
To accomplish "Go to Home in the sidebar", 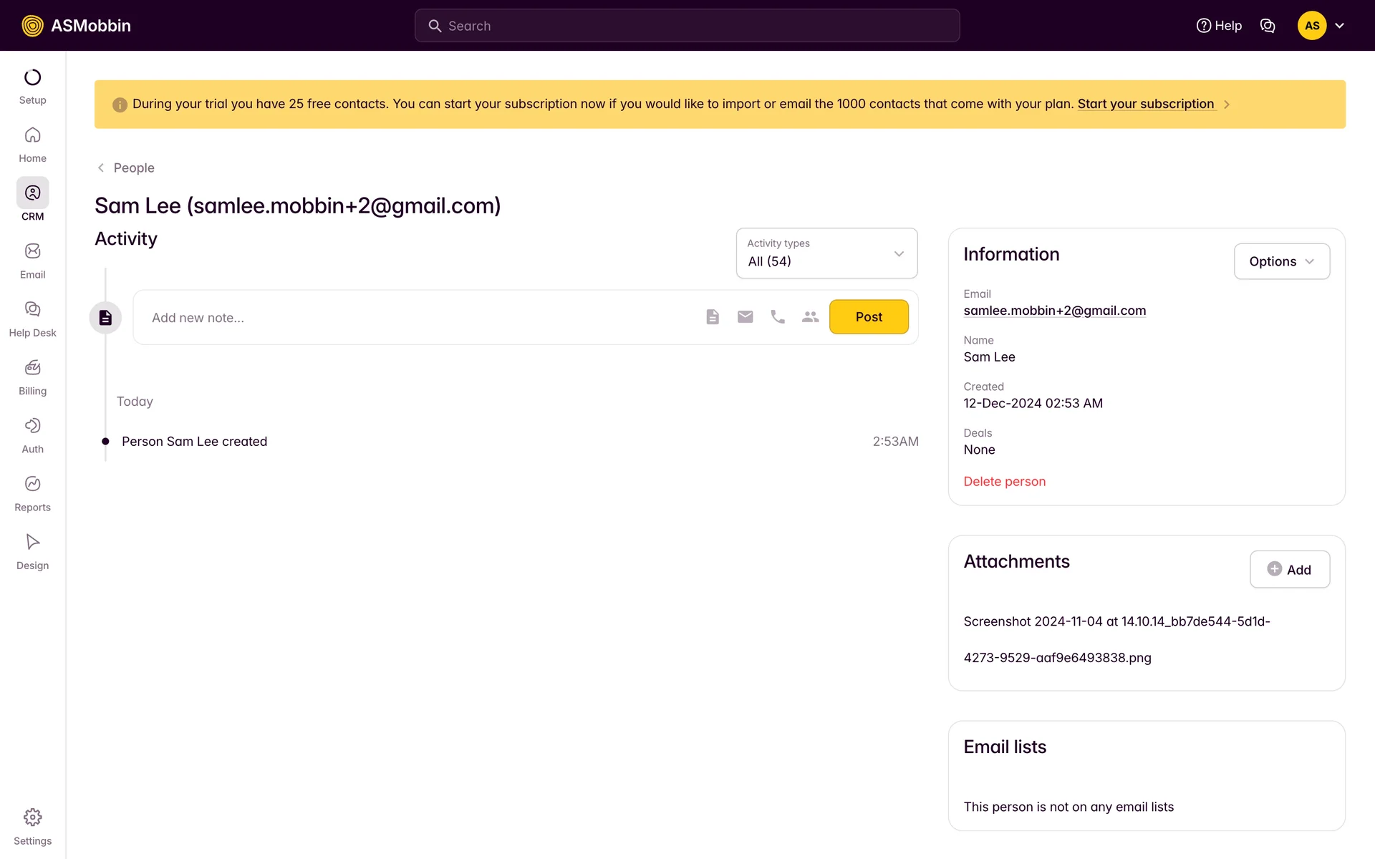I will (32, 145).
